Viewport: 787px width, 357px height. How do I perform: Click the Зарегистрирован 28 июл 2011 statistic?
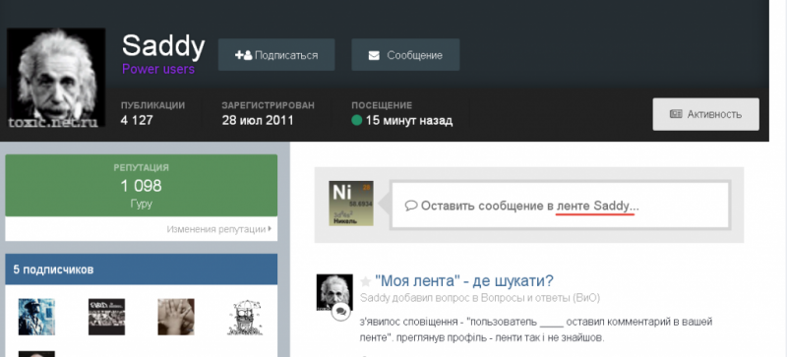tap(268, 113)
